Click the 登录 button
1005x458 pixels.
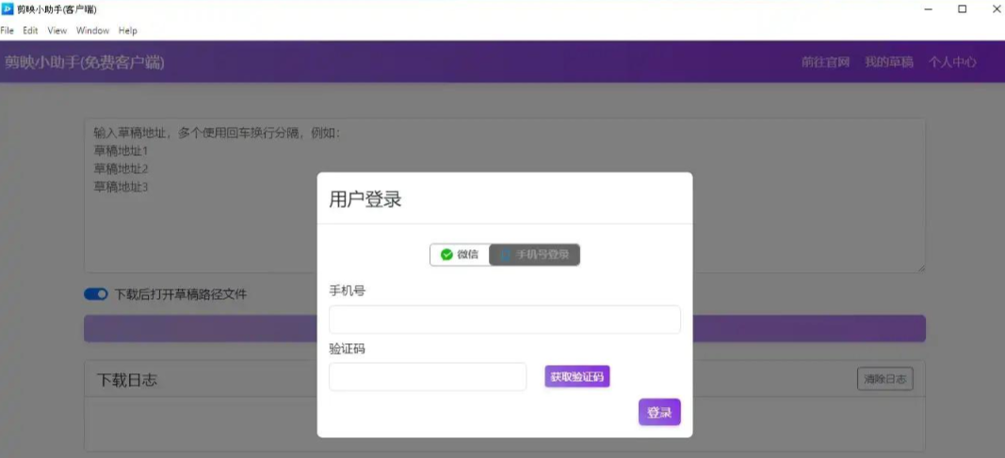[x=659, y=412]
